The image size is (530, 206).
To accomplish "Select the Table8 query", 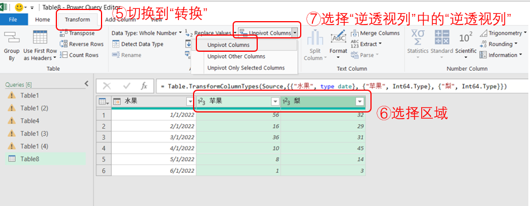I will 45,159.
